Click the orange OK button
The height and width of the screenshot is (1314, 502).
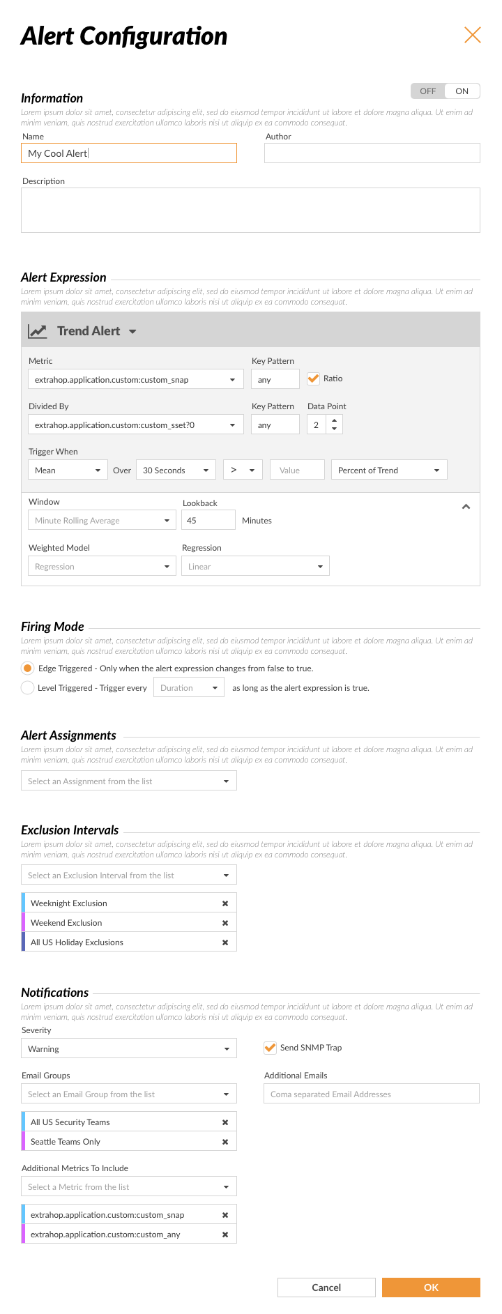(x=431, y=1288)
